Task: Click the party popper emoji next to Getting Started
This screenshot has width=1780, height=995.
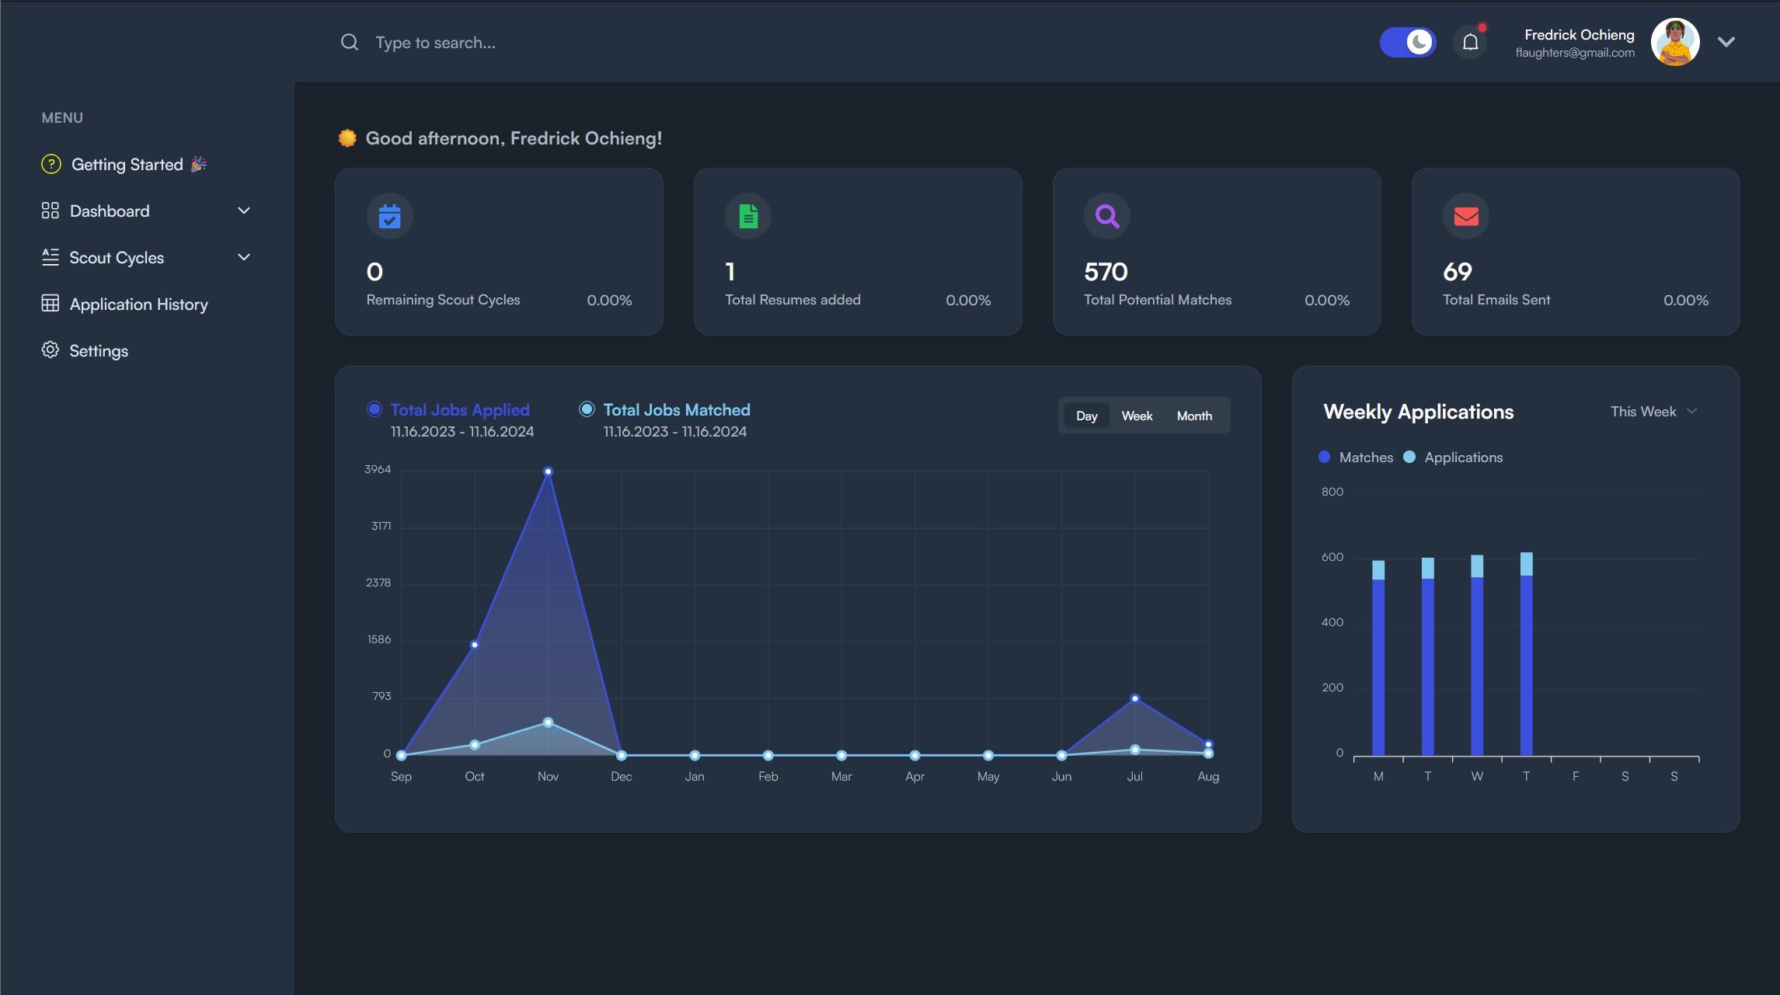Action: tap(199, 164)
